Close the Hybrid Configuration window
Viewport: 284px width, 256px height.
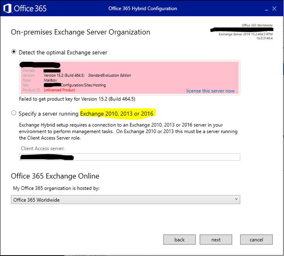click(274, 8)
